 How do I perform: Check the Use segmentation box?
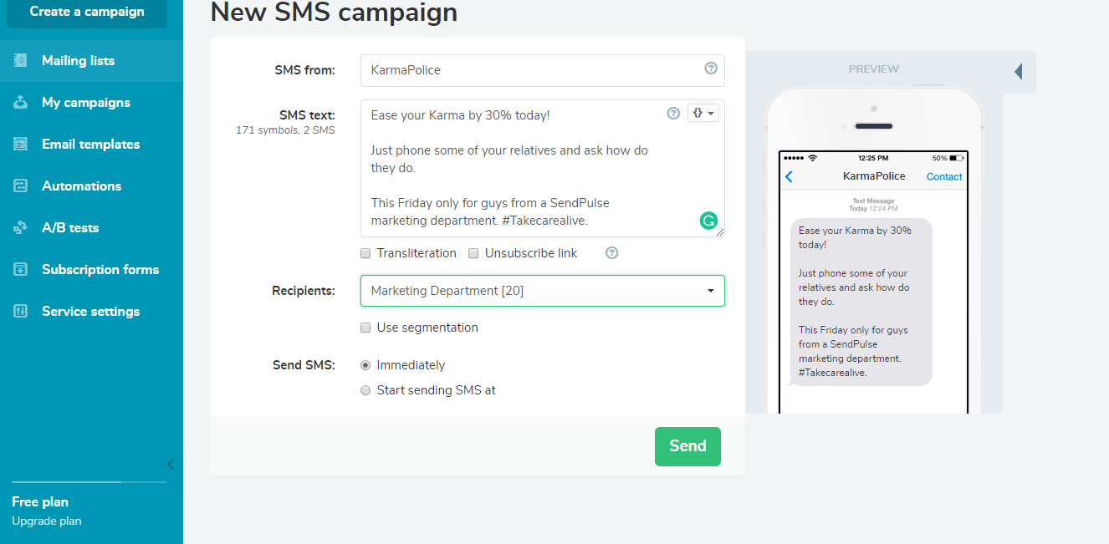pos(365,327)
